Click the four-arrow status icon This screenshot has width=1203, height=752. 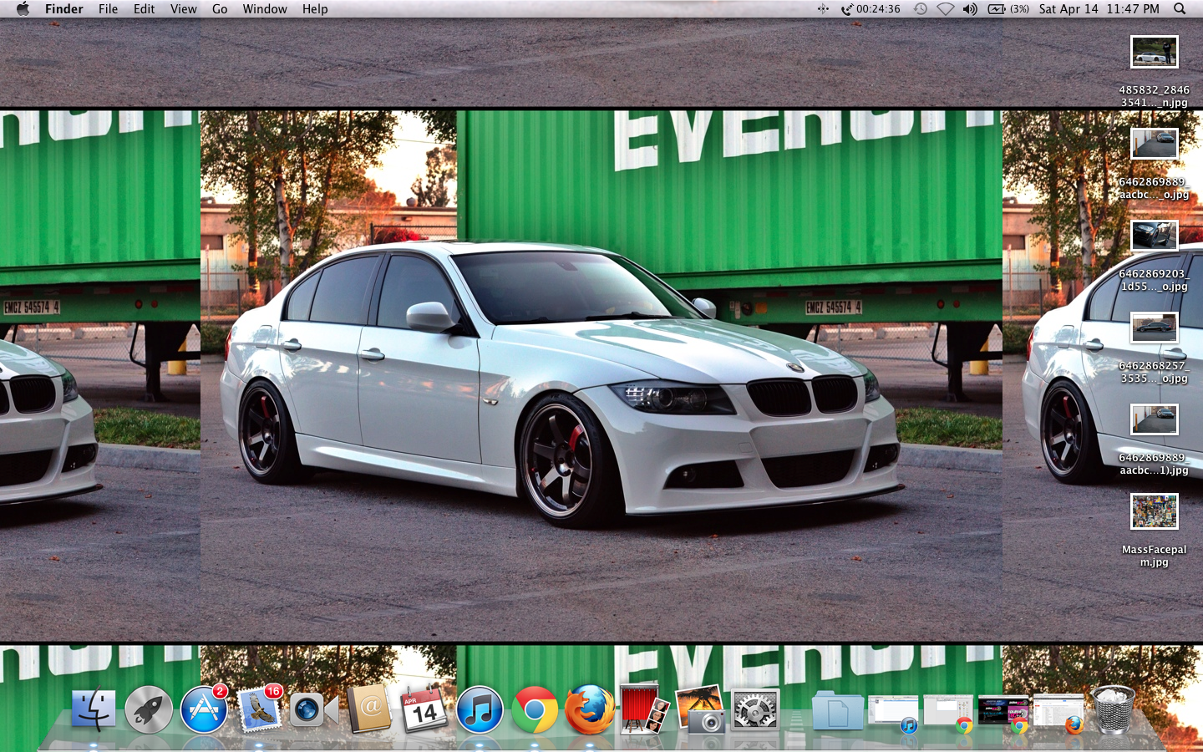pos(823,9)
